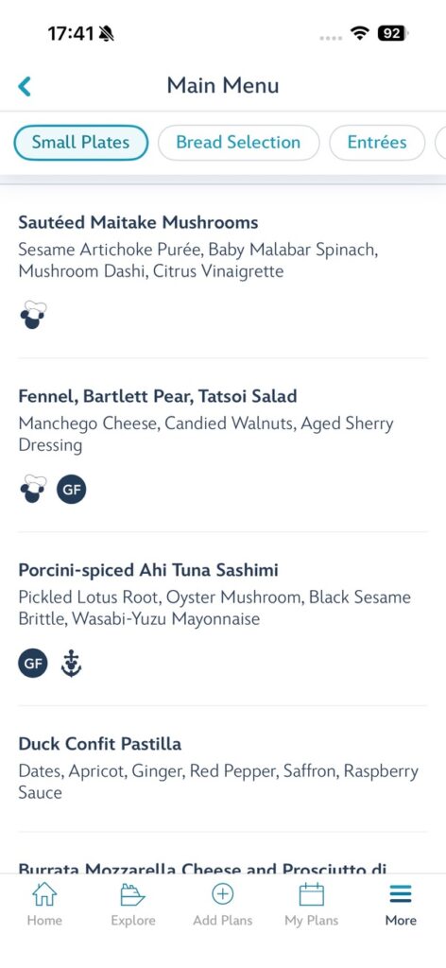Open the Home tab house icon
This screenshot has width=446, height=968.
(44, 894)
